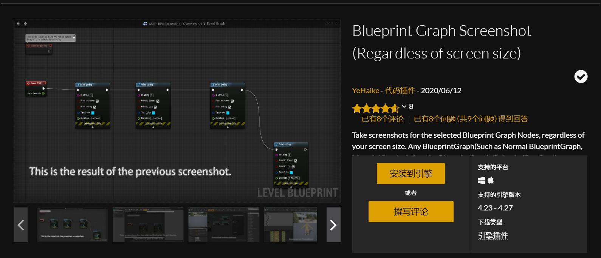Click the 下载类型 heading
The width and height of the screenshot is (601, 258).
pyautogui.click(x=490, y=222)
